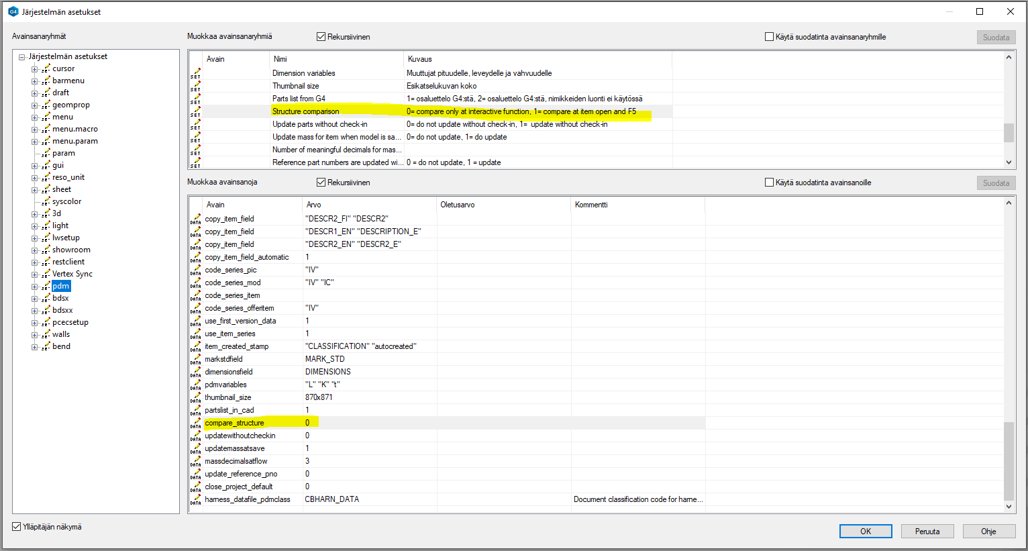Screen dimensions: 1028x551
Task: Click the Peruuta button
Action: coord(927,532)
